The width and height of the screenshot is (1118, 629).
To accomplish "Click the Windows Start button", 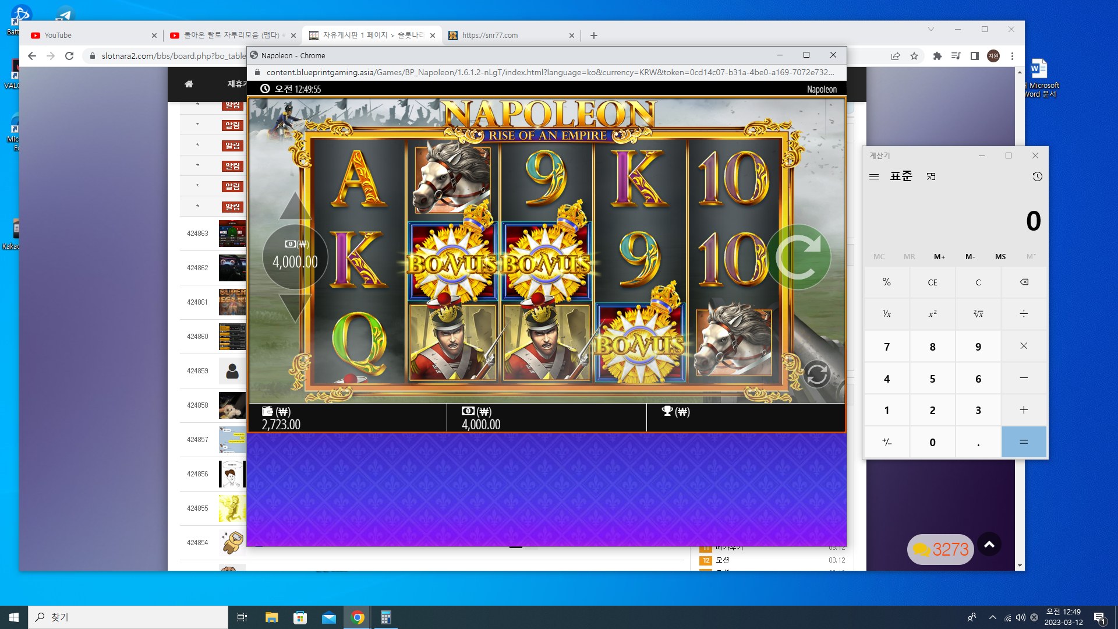I will 14,617.
